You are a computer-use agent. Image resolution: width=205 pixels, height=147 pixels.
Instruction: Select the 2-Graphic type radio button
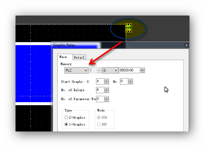66,117
